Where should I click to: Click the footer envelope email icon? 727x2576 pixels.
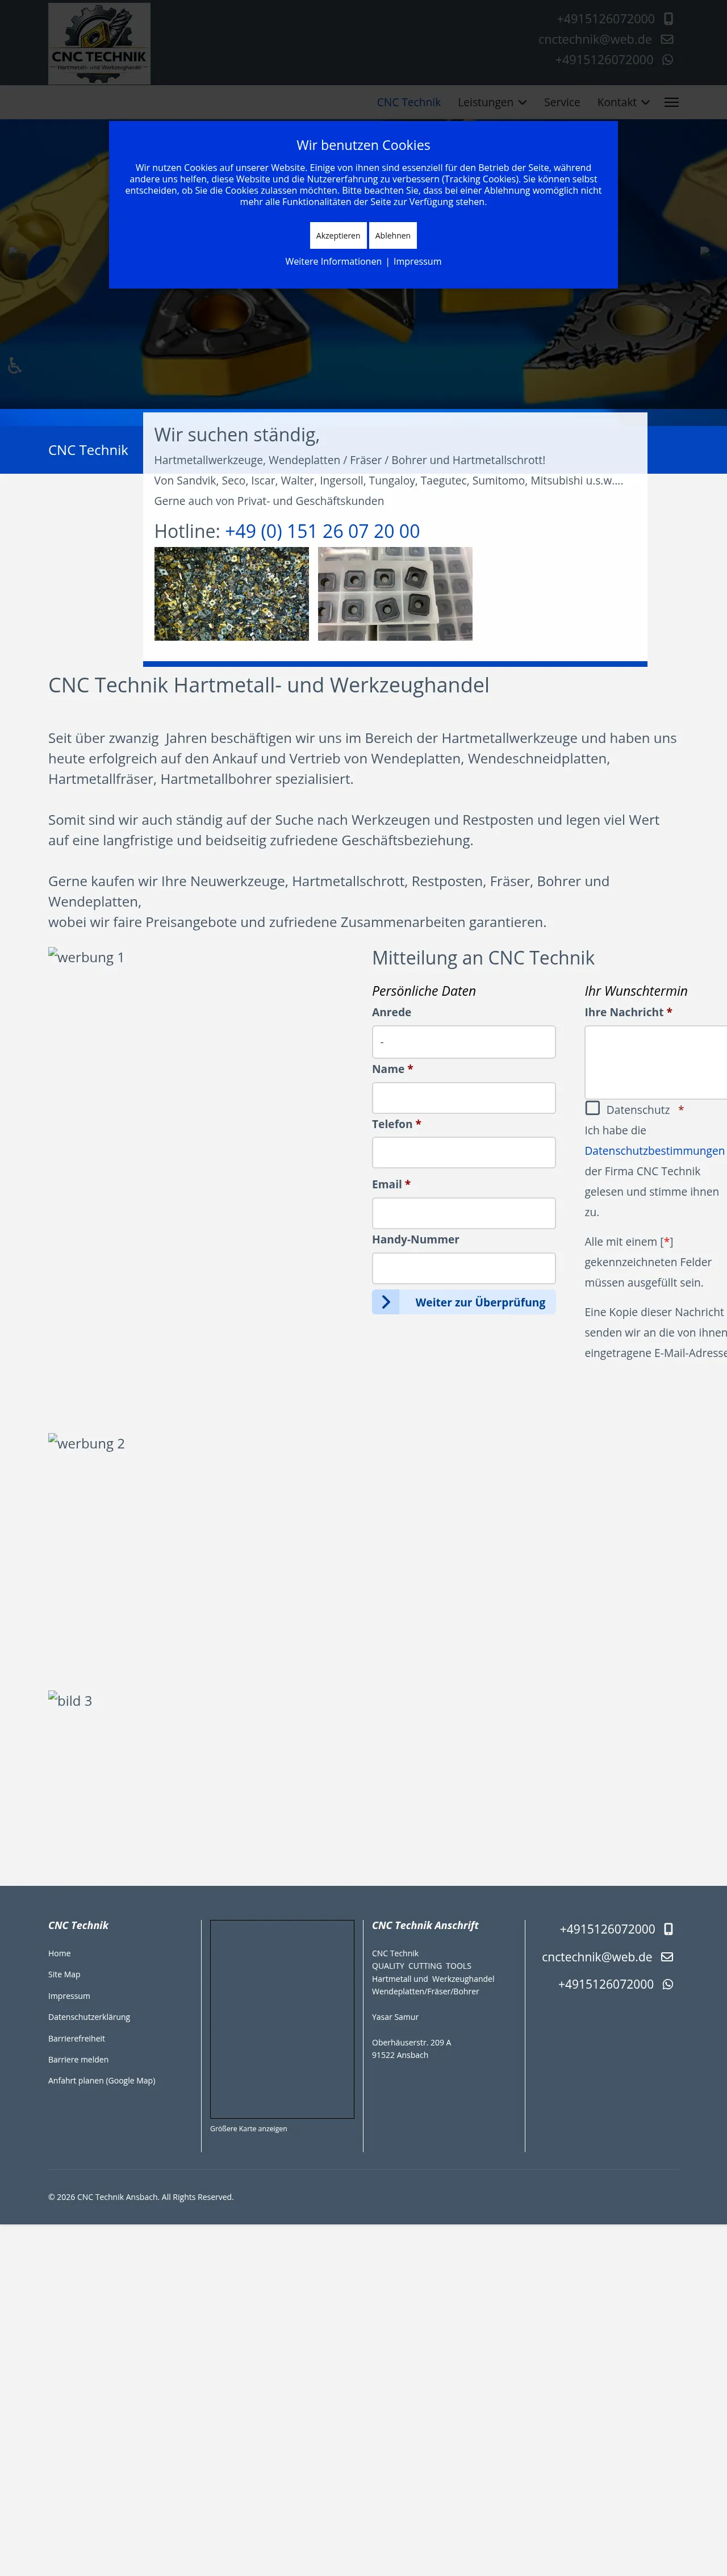pos(667,1957)
